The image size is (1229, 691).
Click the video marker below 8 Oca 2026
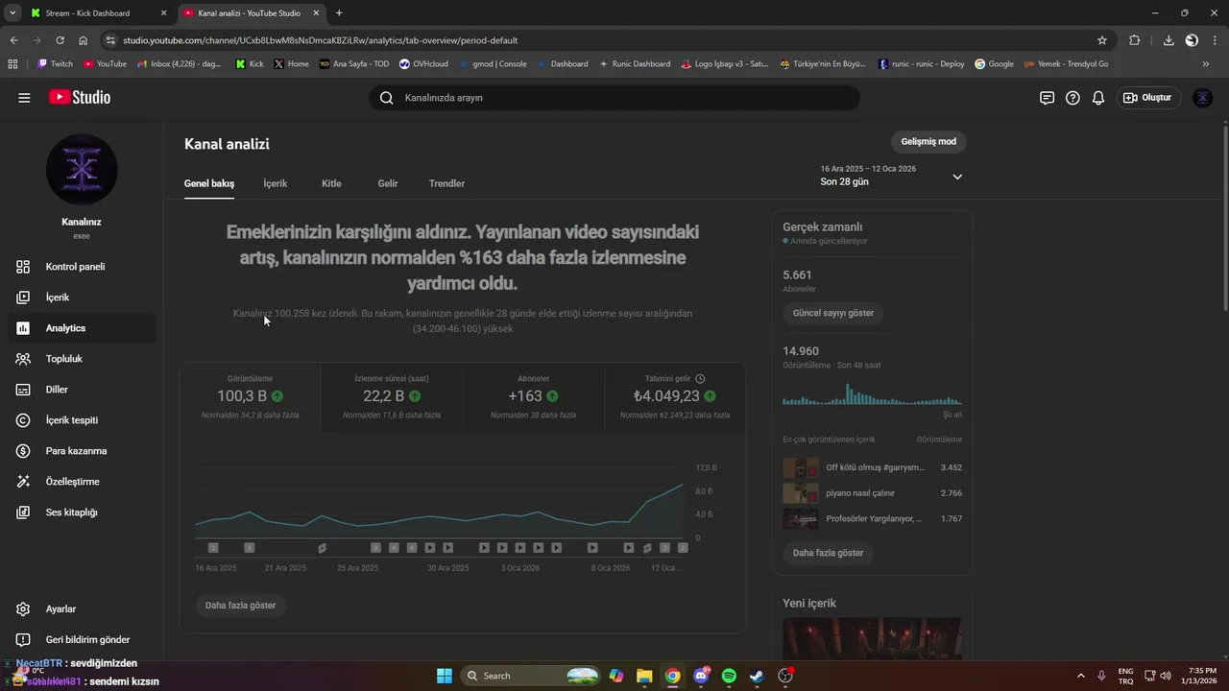[592, 548]
